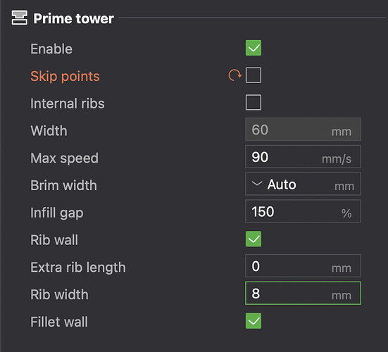The image size is (388, 352).
Task: Click the Infill gap value field
Action: [x=303, y=211]
